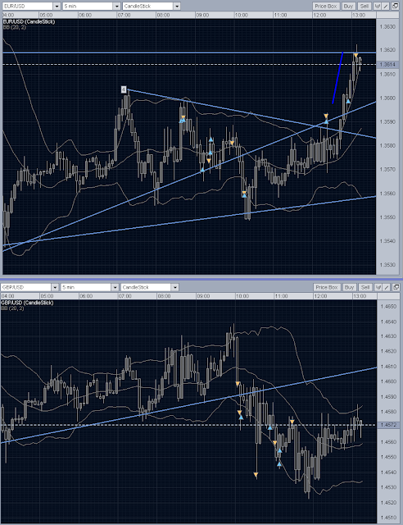
Task: Click the Buy button in EUR/USD chart toolbar
Action: point(348,6)
